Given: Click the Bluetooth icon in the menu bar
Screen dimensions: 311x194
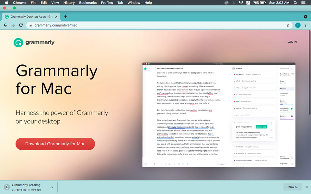Looking at the screenshot, I should 234,3.
